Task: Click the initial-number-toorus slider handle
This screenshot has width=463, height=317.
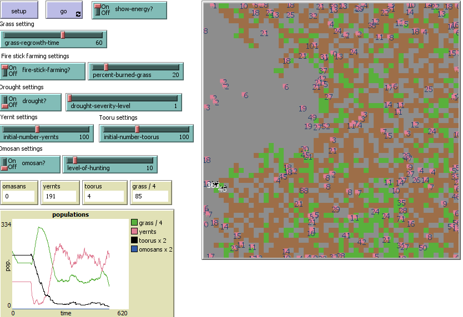Action: pyautogui.click(x=137, y=129)
